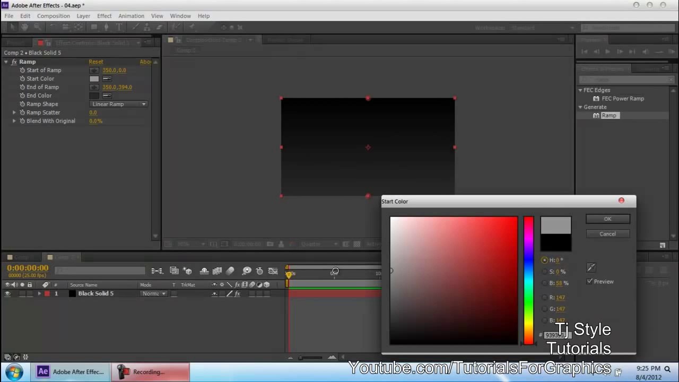679x382 pixels.
Task: Collapse the Ramp effect group
Action: pos(6,62)
